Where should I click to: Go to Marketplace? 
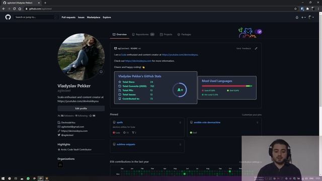click(x=94, y=18)
